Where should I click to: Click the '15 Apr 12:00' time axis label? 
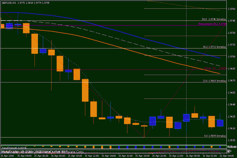tap(92, 156)
